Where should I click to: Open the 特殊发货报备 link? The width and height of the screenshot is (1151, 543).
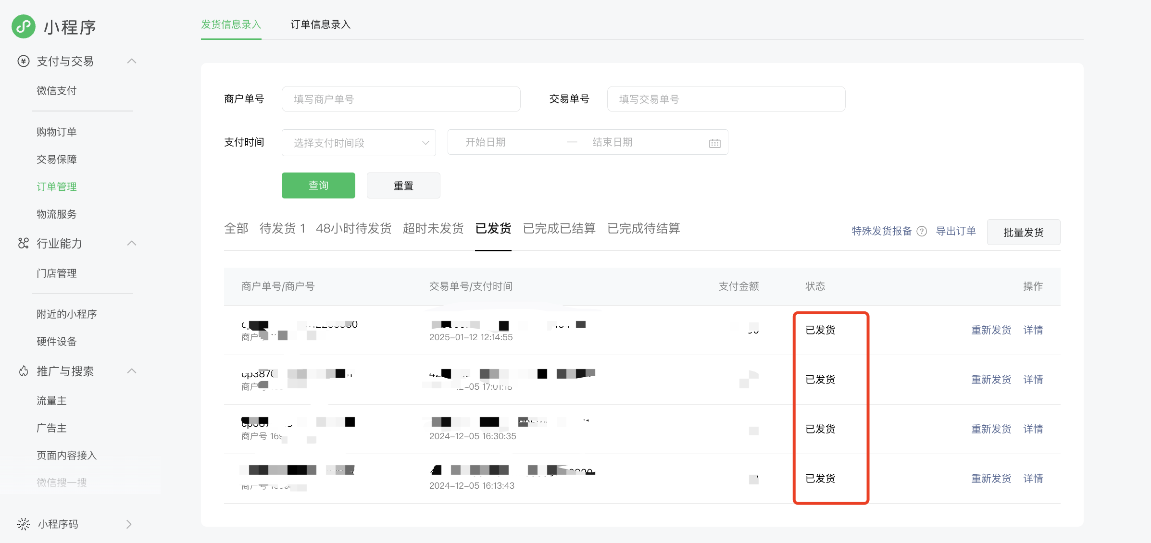881,231
